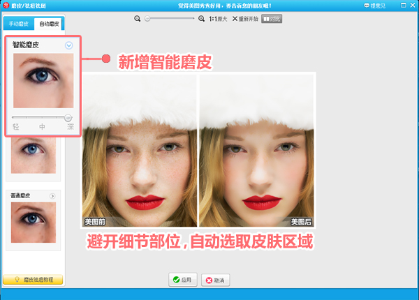Switch to the 手动磨皮 tab

(x=19, y=24)
